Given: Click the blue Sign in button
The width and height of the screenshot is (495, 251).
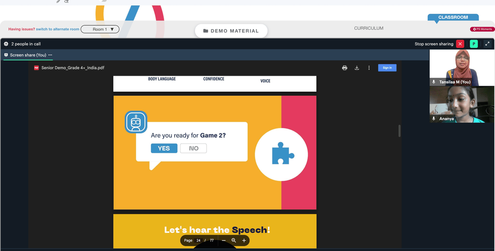Looking at the screenshot, I should tap(387, 67).
